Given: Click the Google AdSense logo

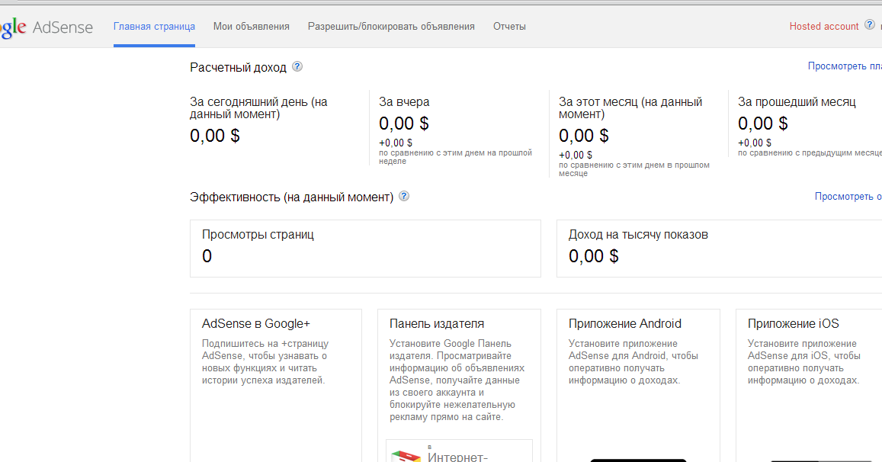Looking at the screenshot, I should pos(47,27).
